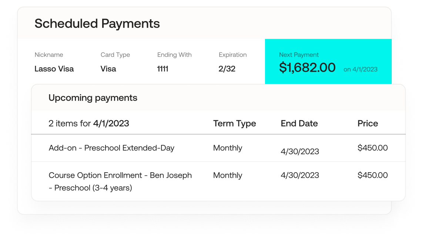Click the Card Type value Visa
Screen dimensions: 422x241
click(108, 69)
